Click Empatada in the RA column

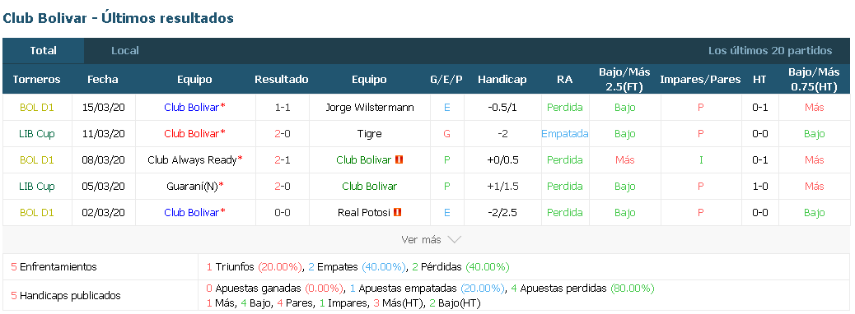tap(565, 133)
